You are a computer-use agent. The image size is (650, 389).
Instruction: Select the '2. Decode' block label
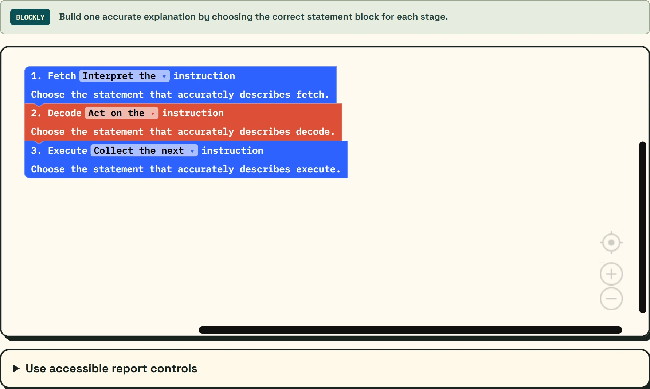pyautogui.click(x=56, y=113)
